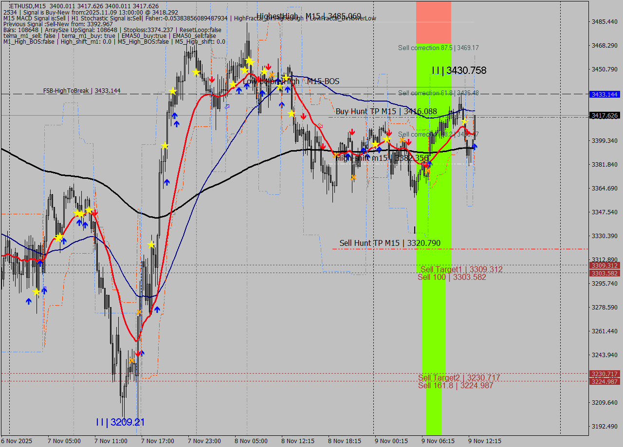Click the orange star next to the 3243 red arrow
623x447 pixels.
coord(131,361)
